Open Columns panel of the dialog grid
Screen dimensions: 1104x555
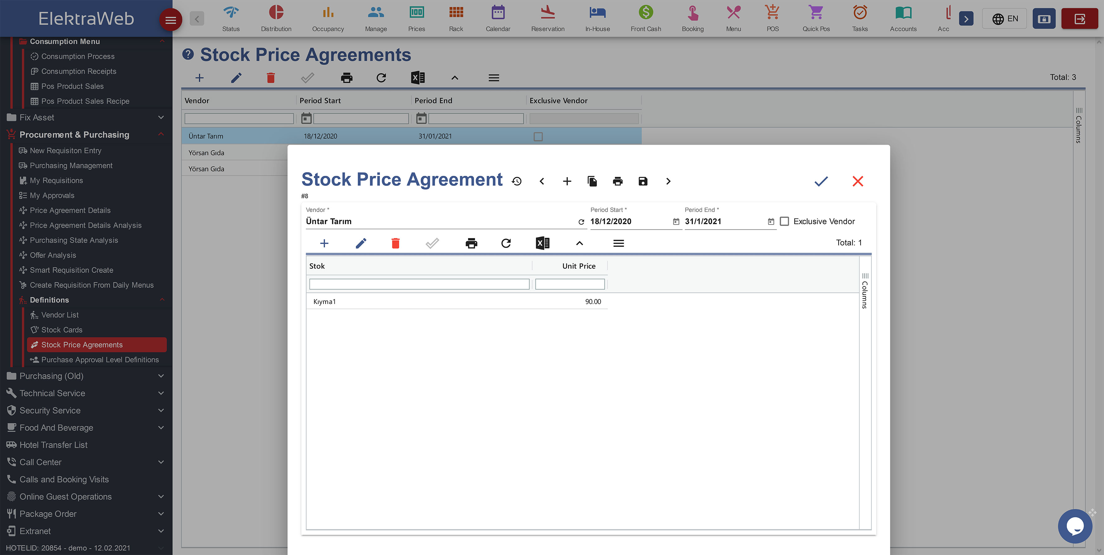pyautogui.click(x=865, y=291)
